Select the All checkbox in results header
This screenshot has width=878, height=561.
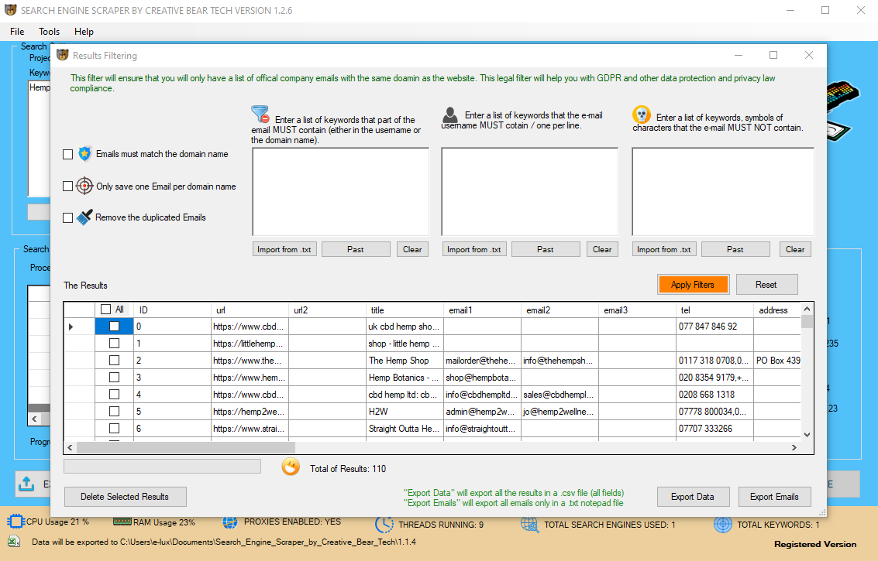pyautogui.click(x=106, y=310)
